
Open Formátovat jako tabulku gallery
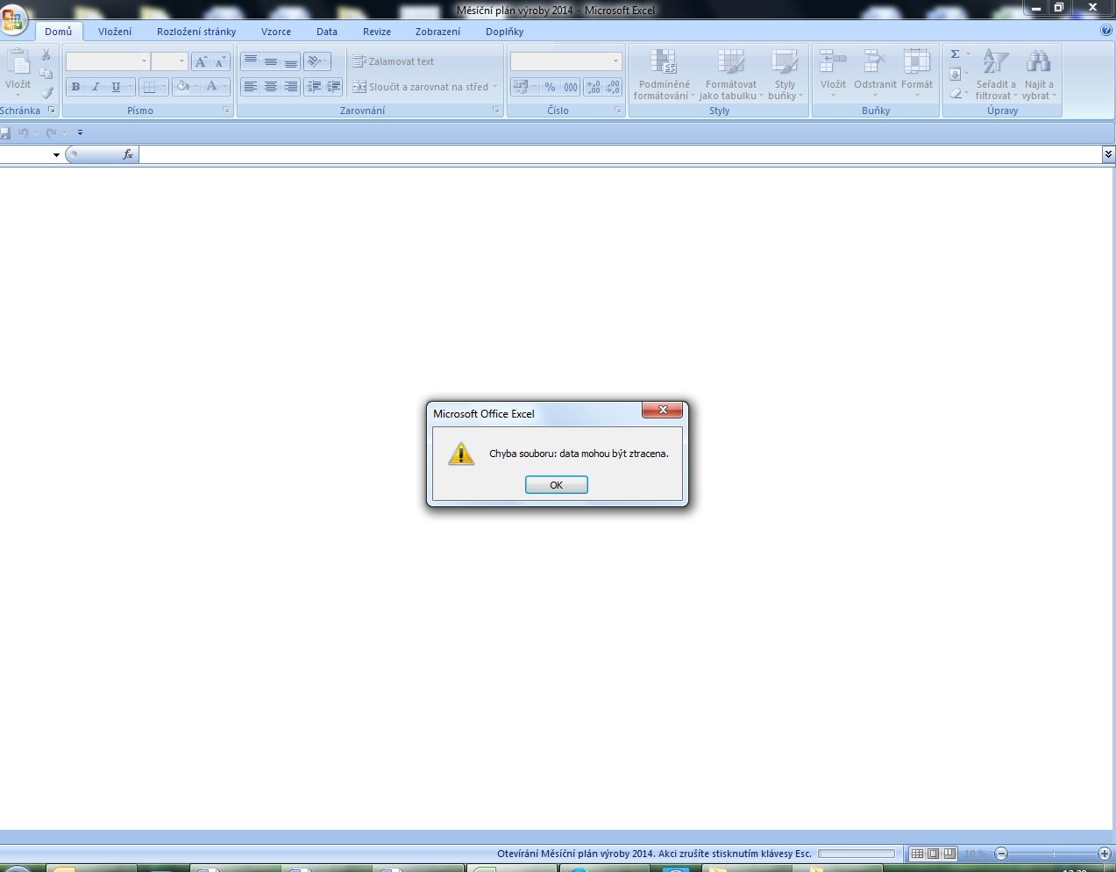tap(731, 75)
